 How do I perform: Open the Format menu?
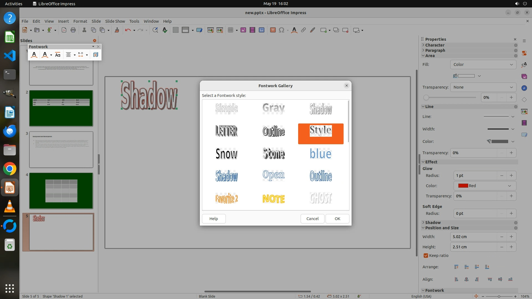80,21
